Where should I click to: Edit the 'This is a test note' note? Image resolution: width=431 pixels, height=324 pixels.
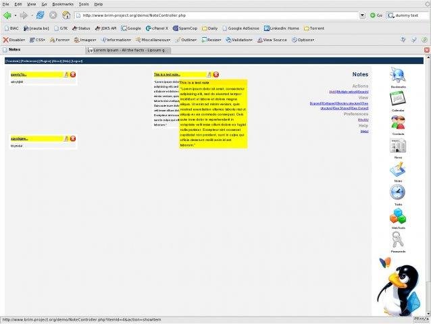pyautogui.click(x=209, y=74)
